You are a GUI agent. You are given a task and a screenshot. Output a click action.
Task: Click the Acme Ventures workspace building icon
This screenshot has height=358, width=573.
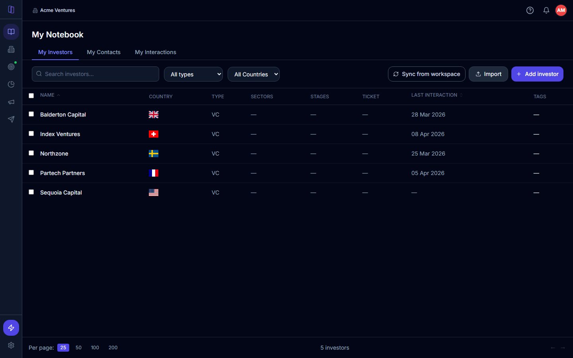35,11
